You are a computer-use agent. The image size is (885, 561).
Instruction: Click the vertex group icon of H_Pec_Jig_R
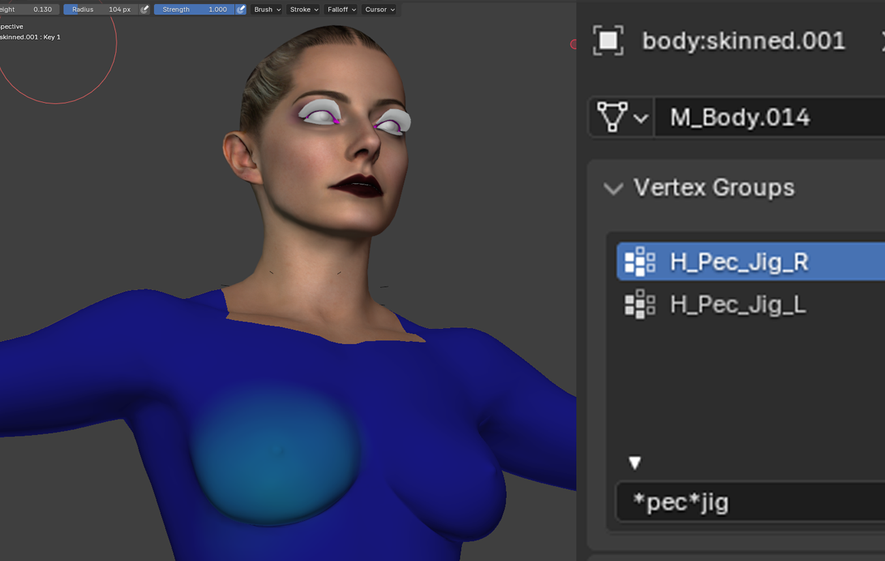[640, 262]
